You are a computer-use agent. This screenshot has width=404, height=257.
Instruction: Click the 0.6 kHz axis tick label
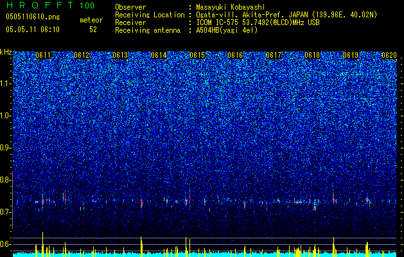tap(6, 244)
